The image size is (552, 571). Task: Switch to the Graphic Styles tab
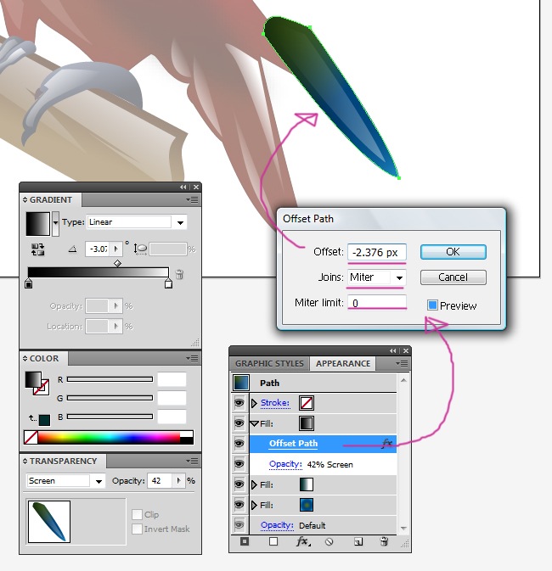(x=269, y=364)
